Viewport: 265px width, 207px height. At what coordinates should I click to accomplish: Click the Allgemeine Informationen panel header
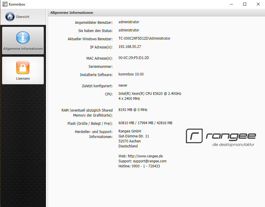click(72, 13)
